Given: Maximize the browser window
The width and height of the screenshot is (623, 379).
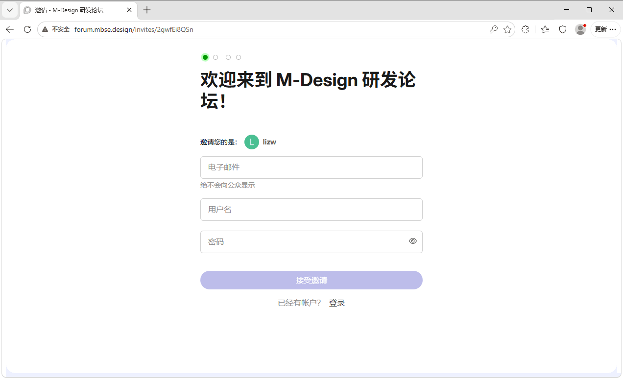Looking at the screenshot, I should click(589, 10).
